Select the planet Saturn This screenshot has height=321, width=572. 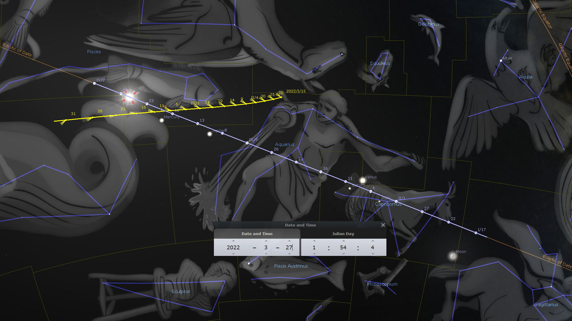pos(350,188)
